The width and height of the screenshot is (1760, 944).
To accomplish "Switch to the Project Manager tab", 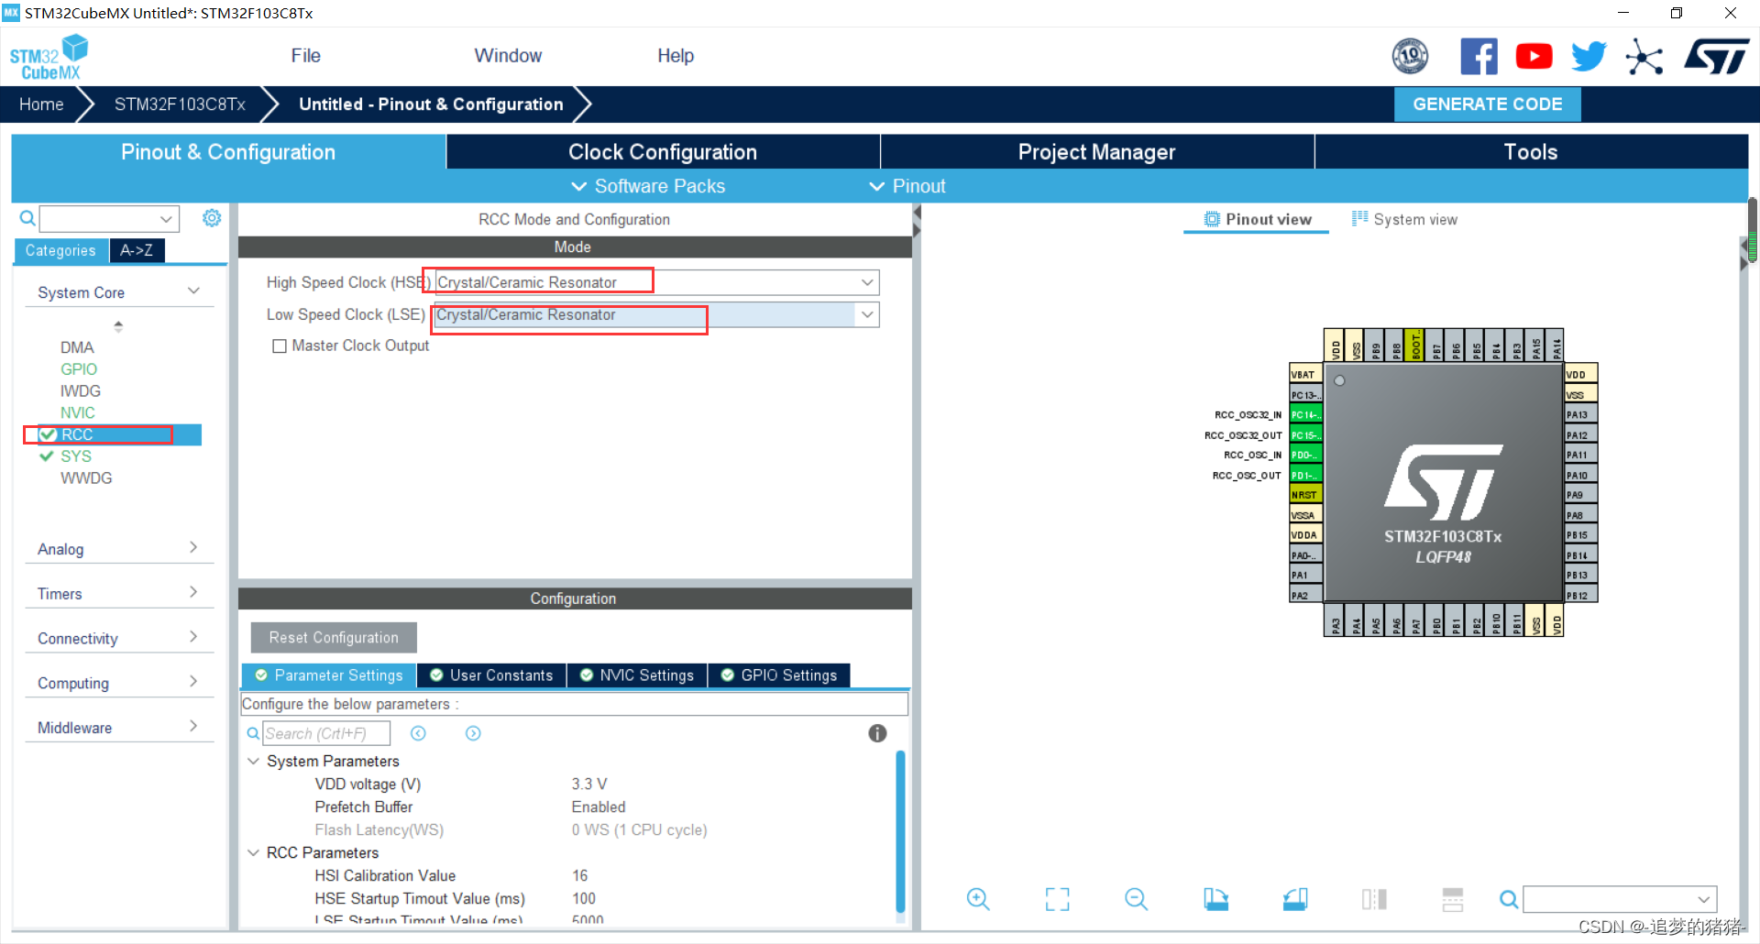I will pos(1096,152).
